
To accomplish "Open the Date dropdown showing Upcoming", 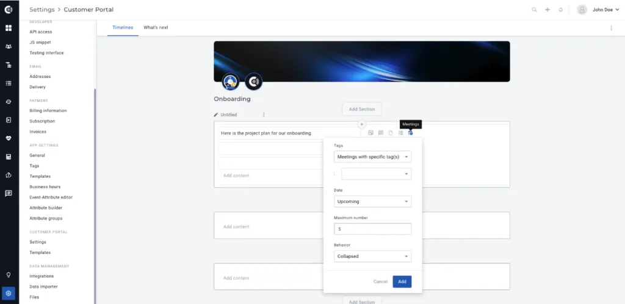I will (x=373, y=201).
